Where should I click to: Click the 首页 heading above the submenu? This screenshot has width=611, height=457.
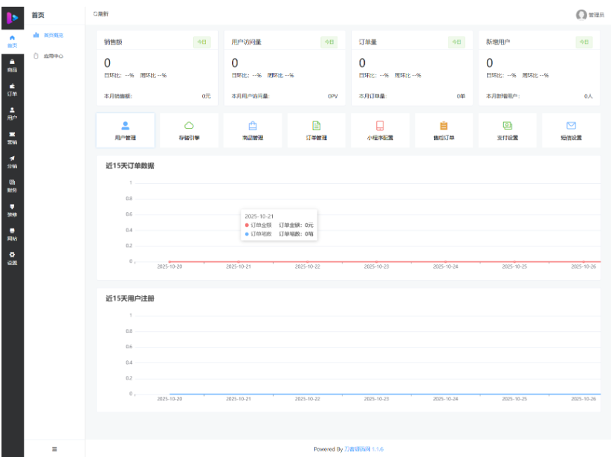[38, 15]
